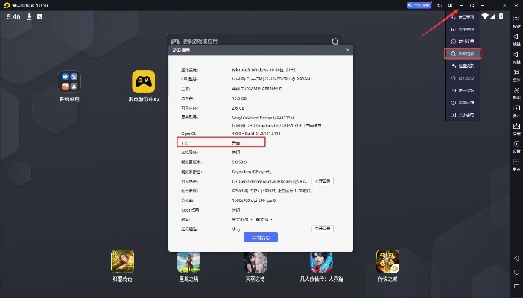The image size is (523, 298).
Task: Click the Android home circle in the sidebar
Action: pos(516,272)
